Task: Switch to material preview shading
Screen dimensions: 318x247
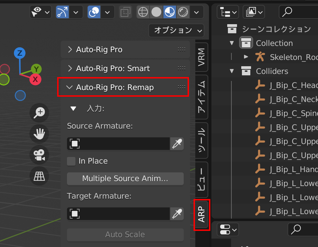Action: click(x=170, y=12)
